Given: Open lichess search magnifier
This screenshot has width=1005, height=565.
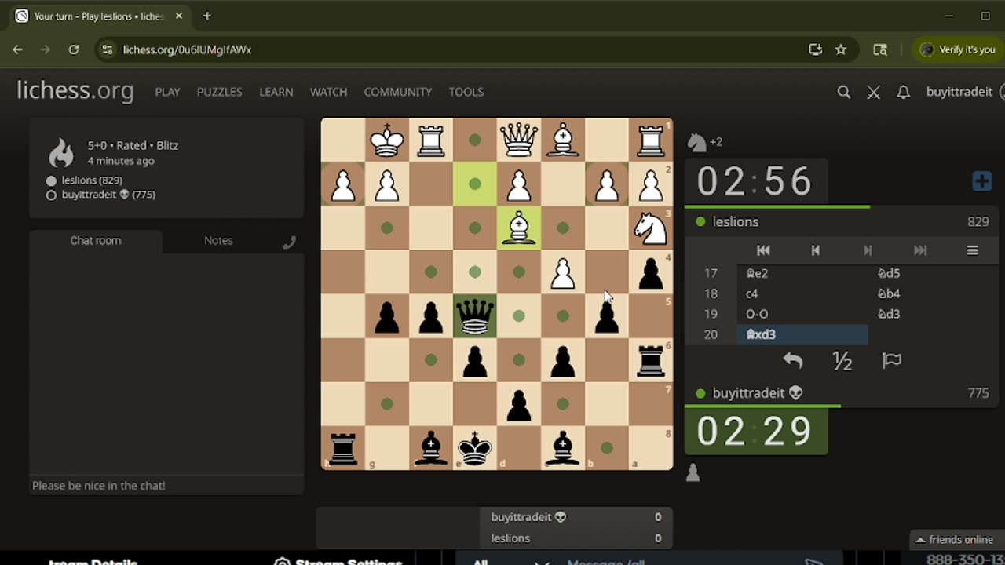Looking at the screenshot, I should (844, 92).
